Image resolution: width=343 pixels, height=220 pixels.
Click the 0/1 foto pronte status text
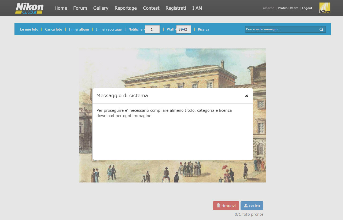click(x=249, y=214)
